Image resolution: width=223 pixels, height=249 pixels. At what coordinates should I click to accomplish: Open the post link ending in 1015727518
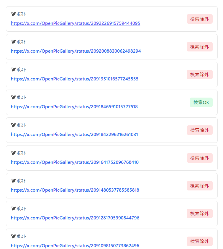[x=74, y=106]
